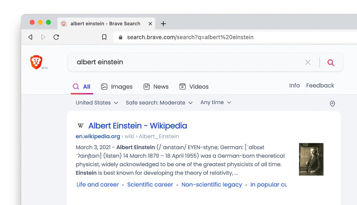357x205 pixels.
Task: Clear the search query with X icon
Action: click(x=307, y=63)
